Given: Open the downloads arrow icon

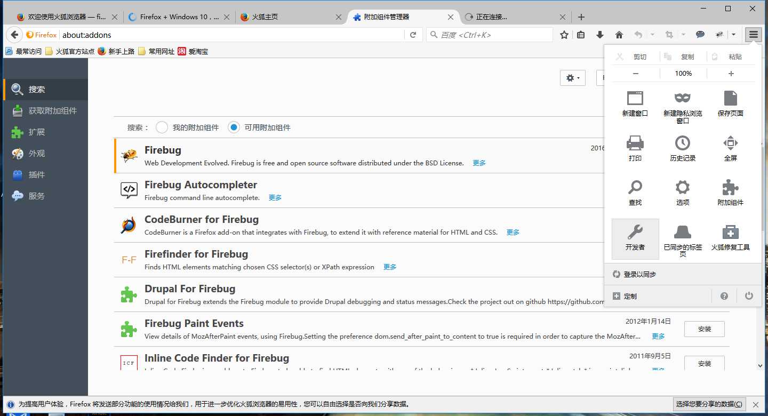Looking at the screenshot, I should click(x=600, y=35).
